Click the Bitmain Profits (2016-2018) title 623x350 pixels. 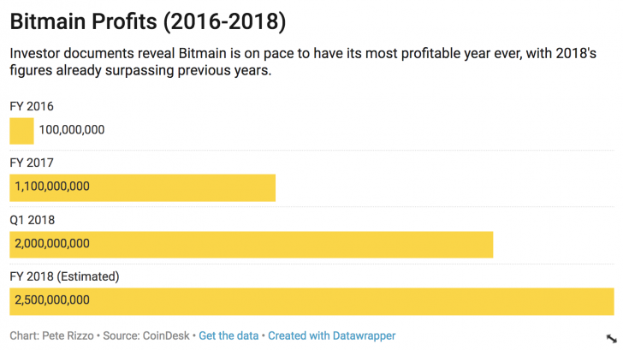(x=148, y=19)
